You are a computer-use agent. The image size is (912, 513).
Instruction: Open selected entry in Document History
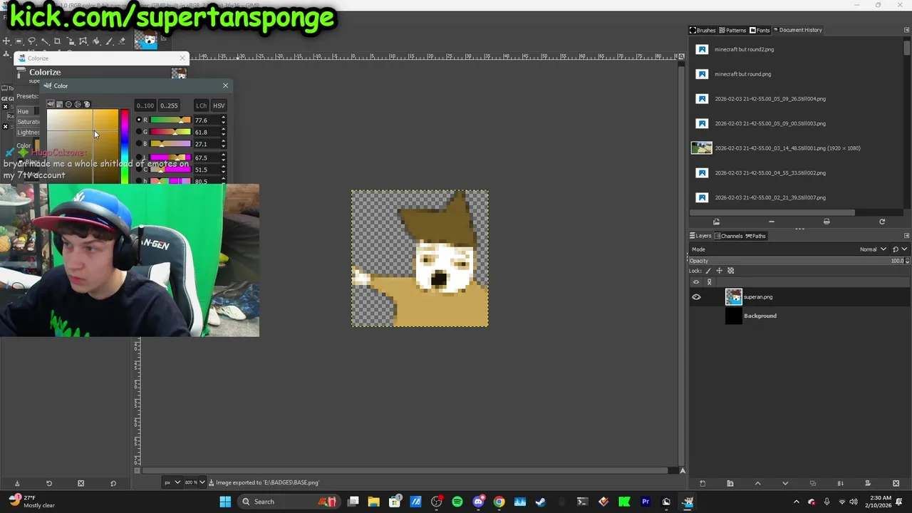point(716,222)
